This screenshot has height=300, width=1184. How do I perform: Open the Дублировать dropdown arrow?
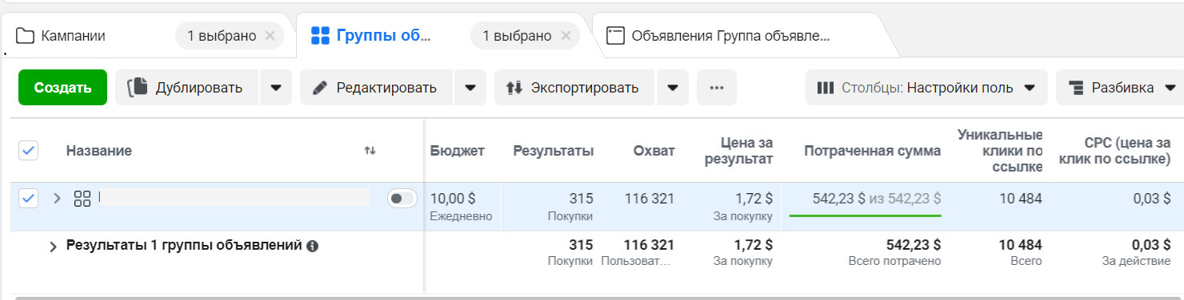click(x=276, y=88)
